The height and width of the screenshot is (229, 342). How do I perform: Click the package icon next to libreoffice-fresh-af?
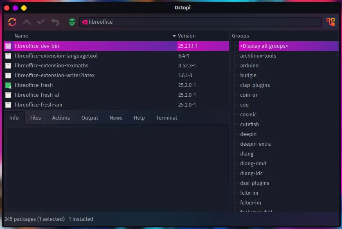click(x=8, y=95)
